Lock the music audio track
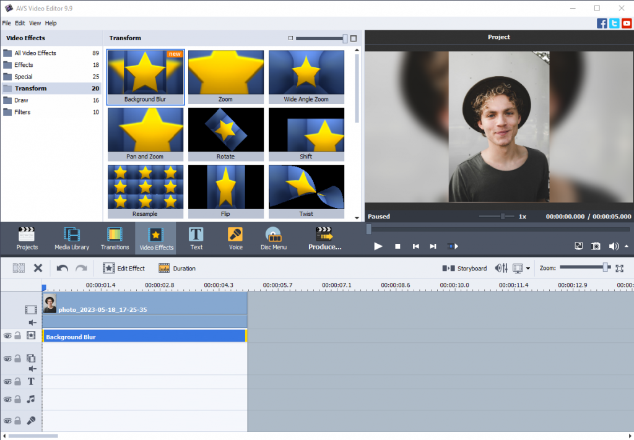 18,400
